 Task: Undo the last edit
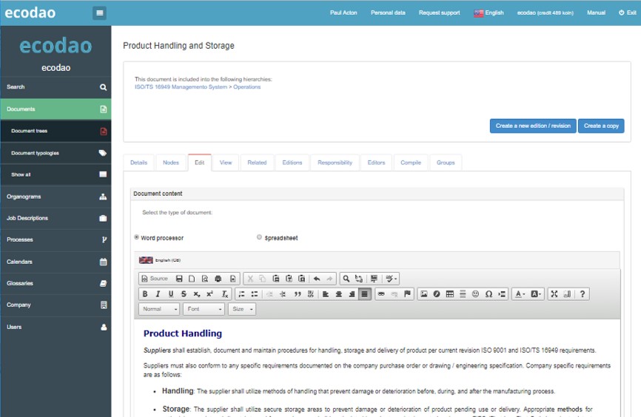pyautogui.click(x=317, y=279)
